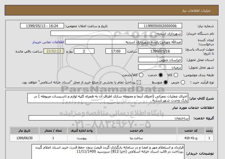
Task: Click unit cell پیوست
Action: (82, 138)
